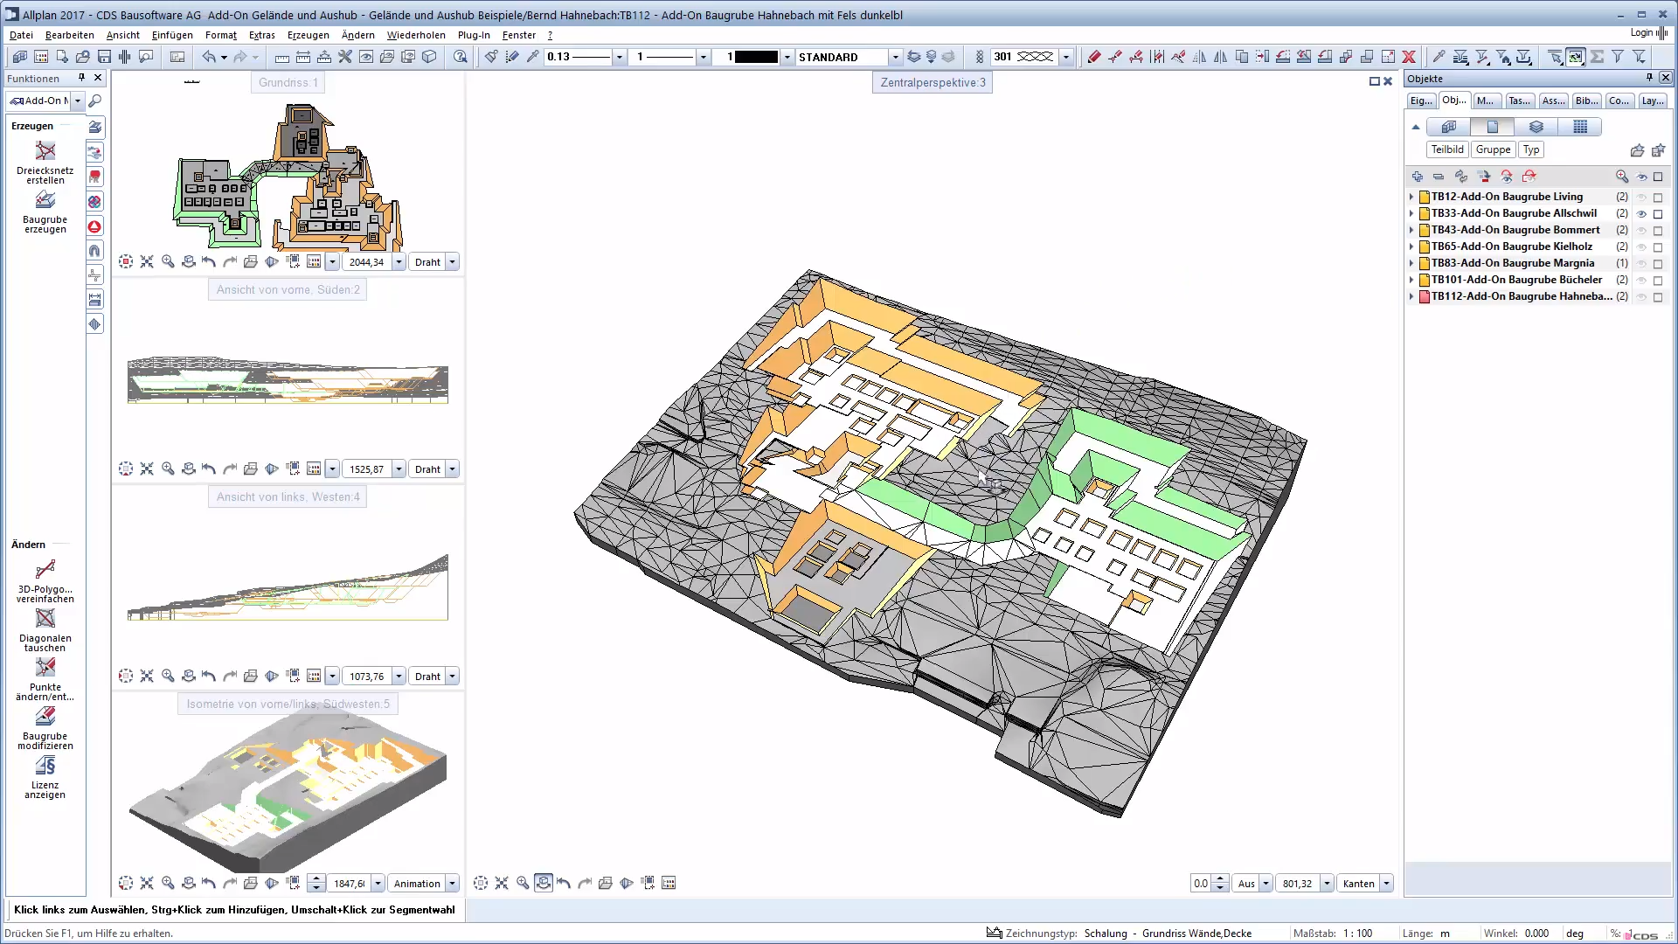Open the Extras menu
This screenshot has width=1678, height=944.
pos(261,35)
